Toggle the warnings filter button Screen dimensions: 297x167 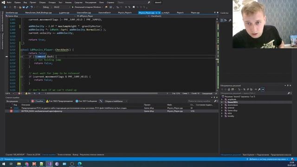tap(59, 101)
